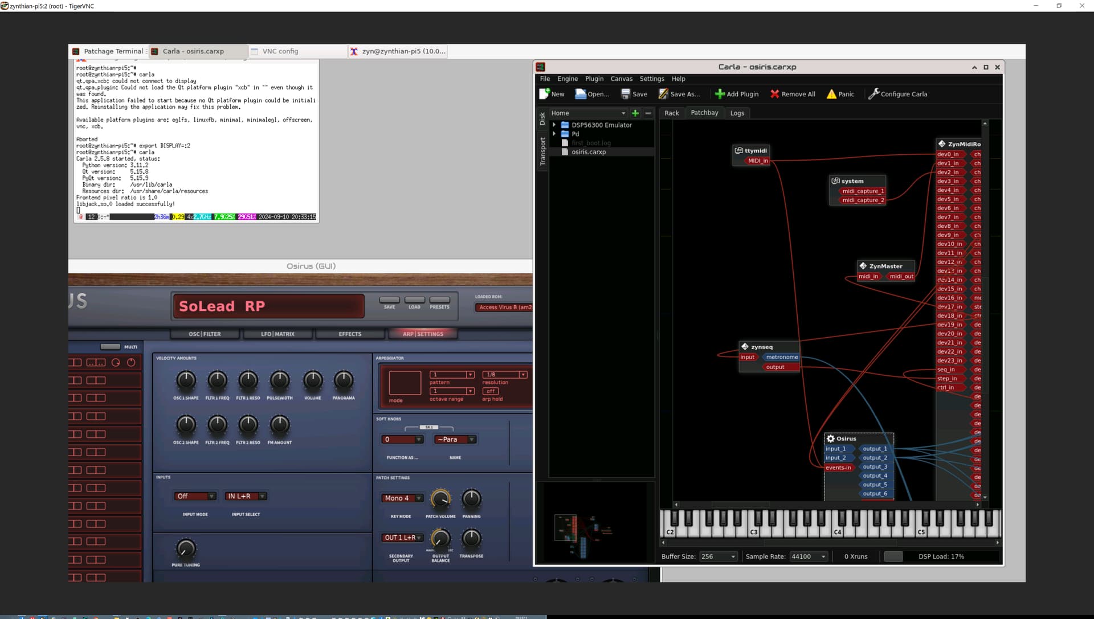Adjust the PURE TUNING knob
Screen dimensions: 1094x619
pos(185,548)
